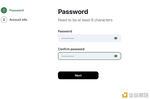Viewport: 150px width, 99px height.
Task: Click the orange square watermark logo
Action: click(125, 95)
